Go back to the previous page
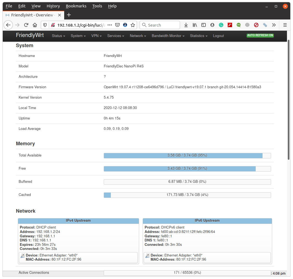293x279 pixels. 8,25
